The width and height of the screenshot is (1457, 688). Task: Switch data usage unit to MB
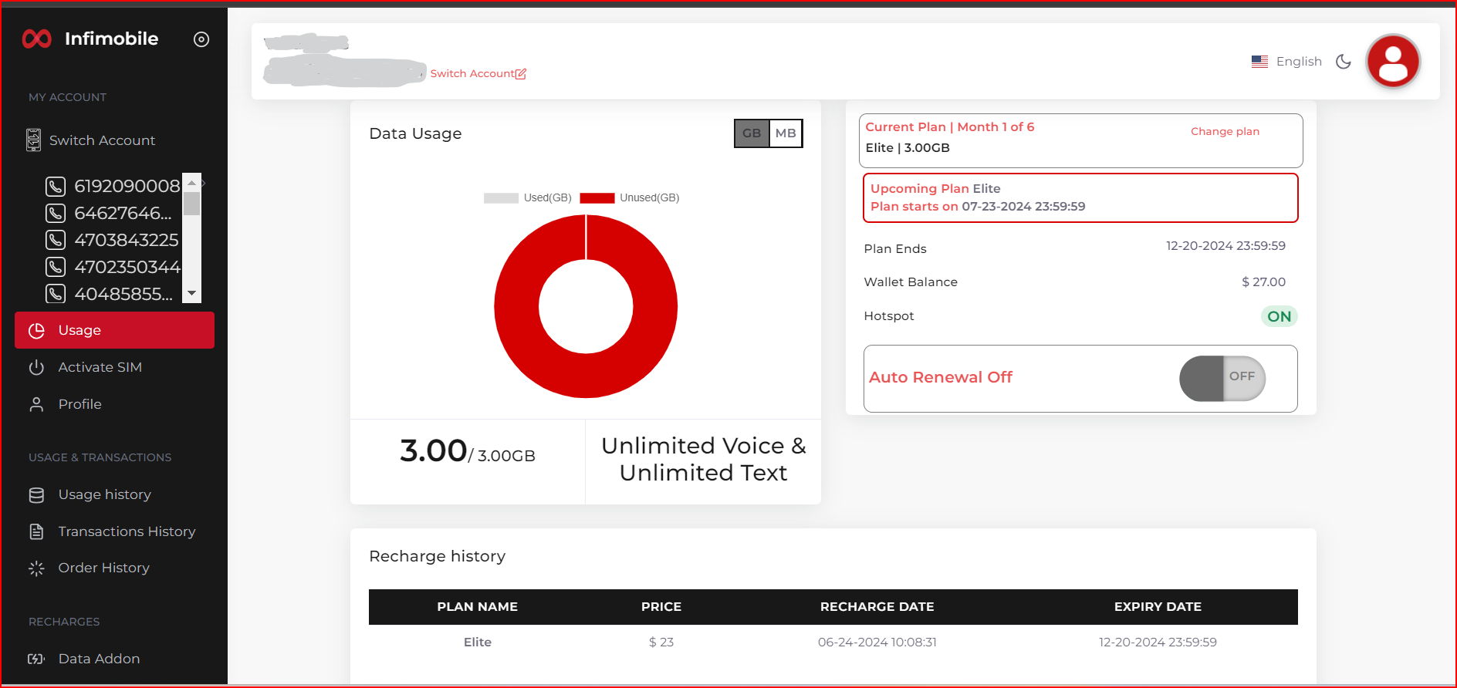[786, 133]
